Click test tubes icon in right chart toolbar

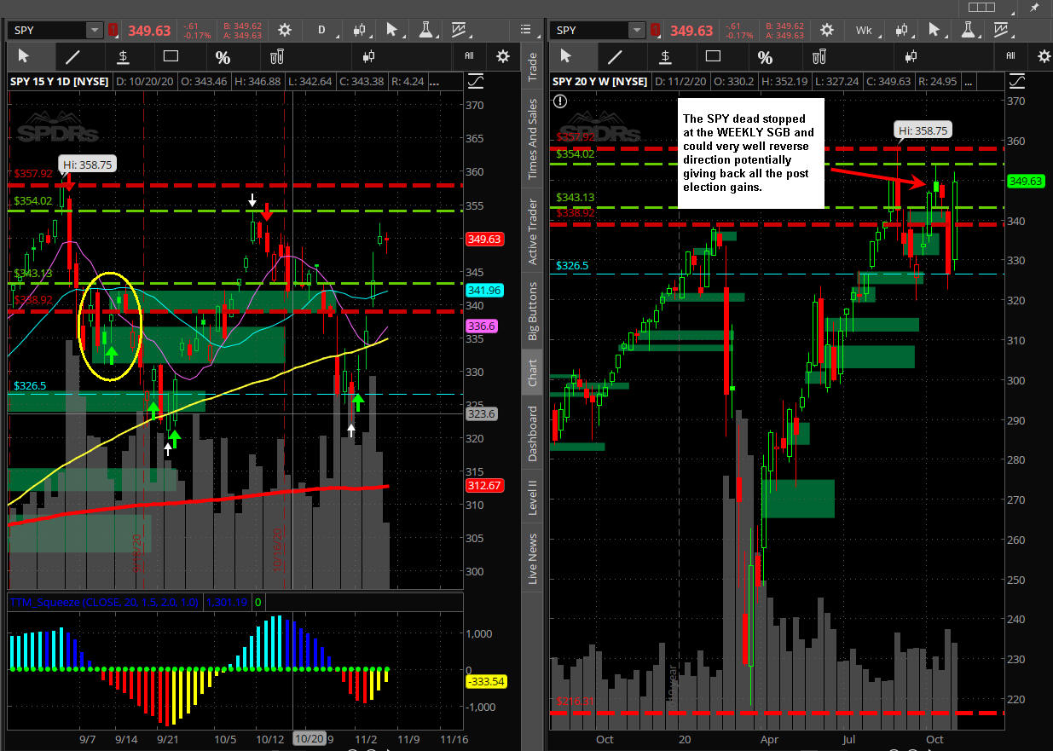(819, 57)
